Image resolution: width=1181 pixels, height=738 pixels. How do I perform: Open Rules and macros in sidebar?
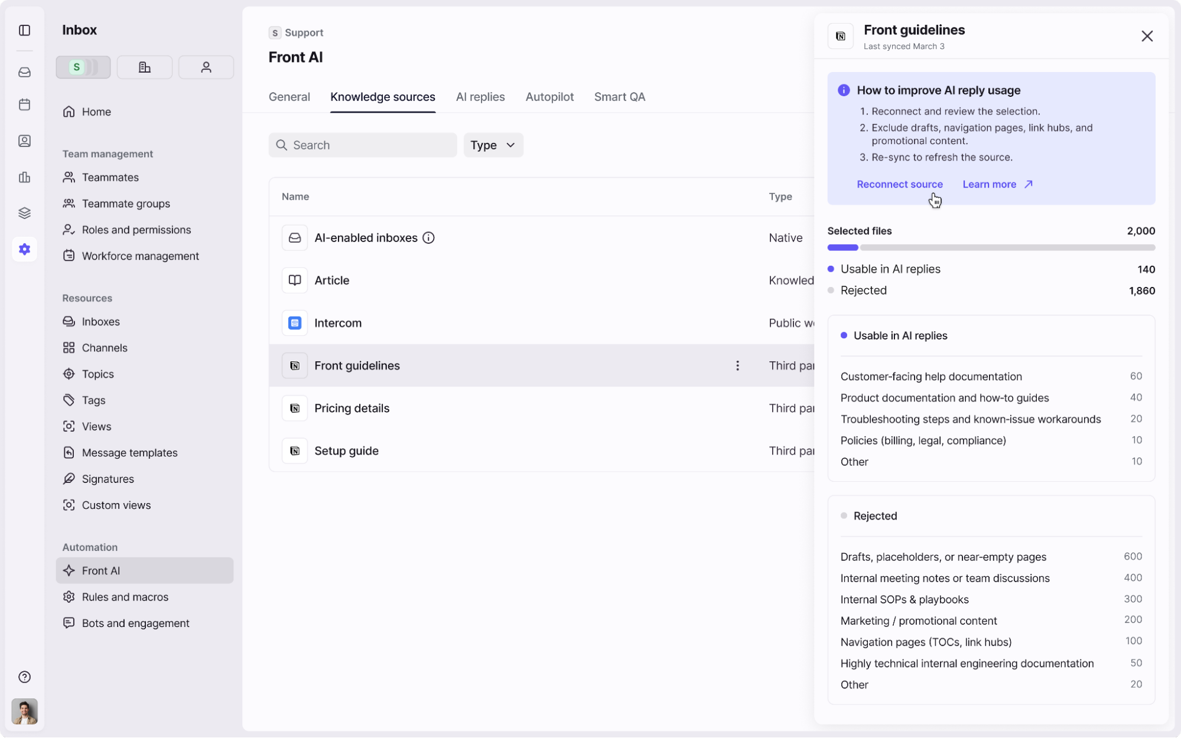click(125, 597)
